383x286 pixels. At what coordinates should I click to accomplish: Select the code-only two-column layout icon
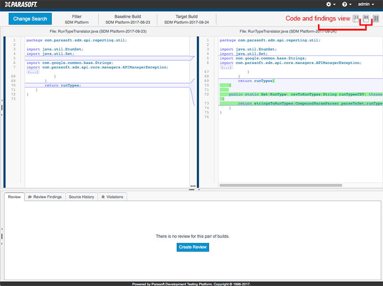click(376, 18)
